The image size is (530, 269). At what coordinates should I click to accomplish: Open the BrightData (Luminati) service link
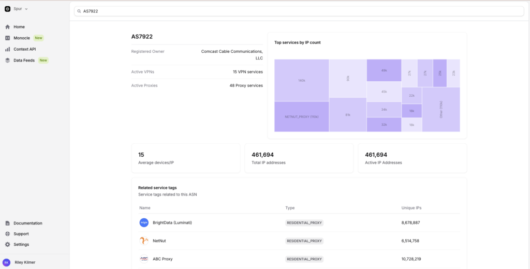(x=172, y=222)
